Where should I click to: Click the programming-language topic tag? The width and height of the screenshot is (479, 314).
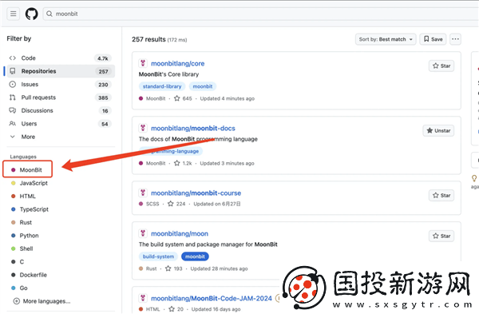(x=171, y=151)
